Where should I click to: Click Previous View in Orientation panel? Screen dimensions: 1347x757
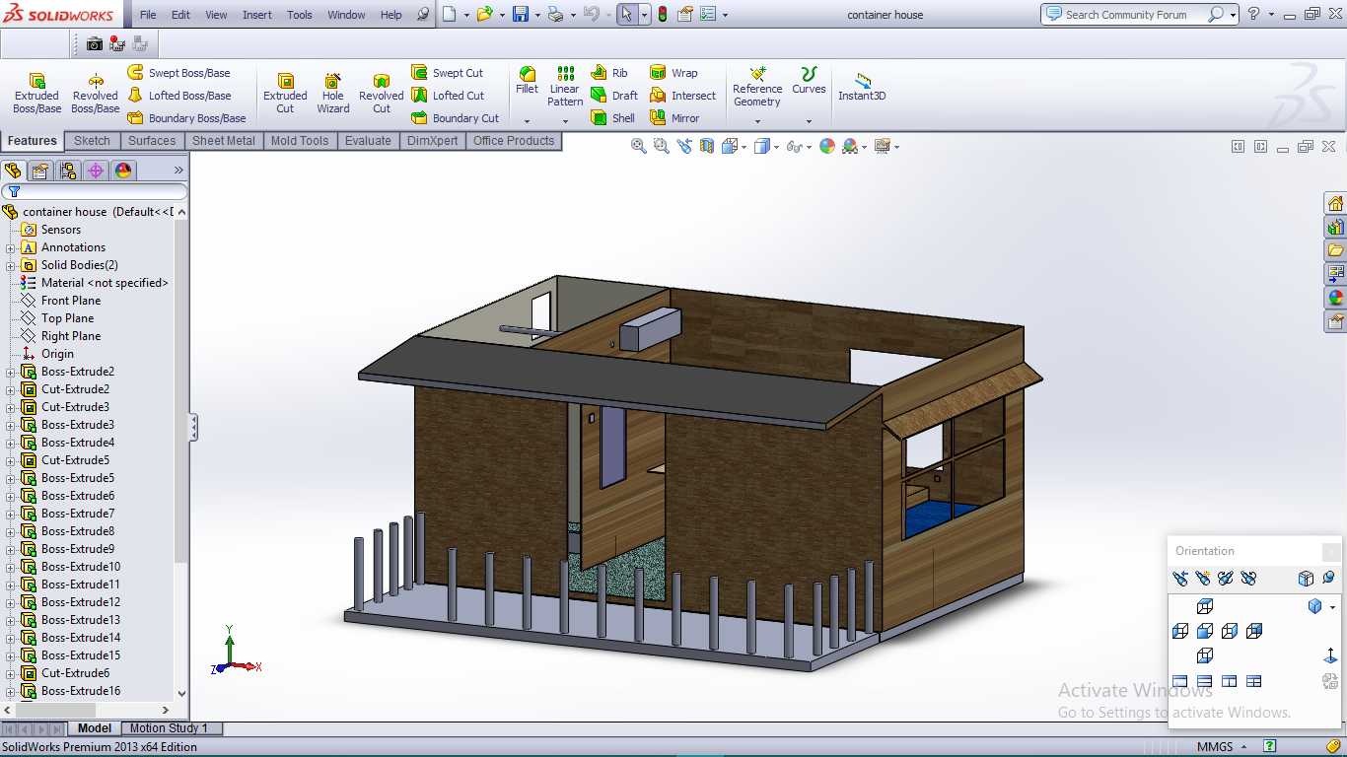tap(1179, 579)
